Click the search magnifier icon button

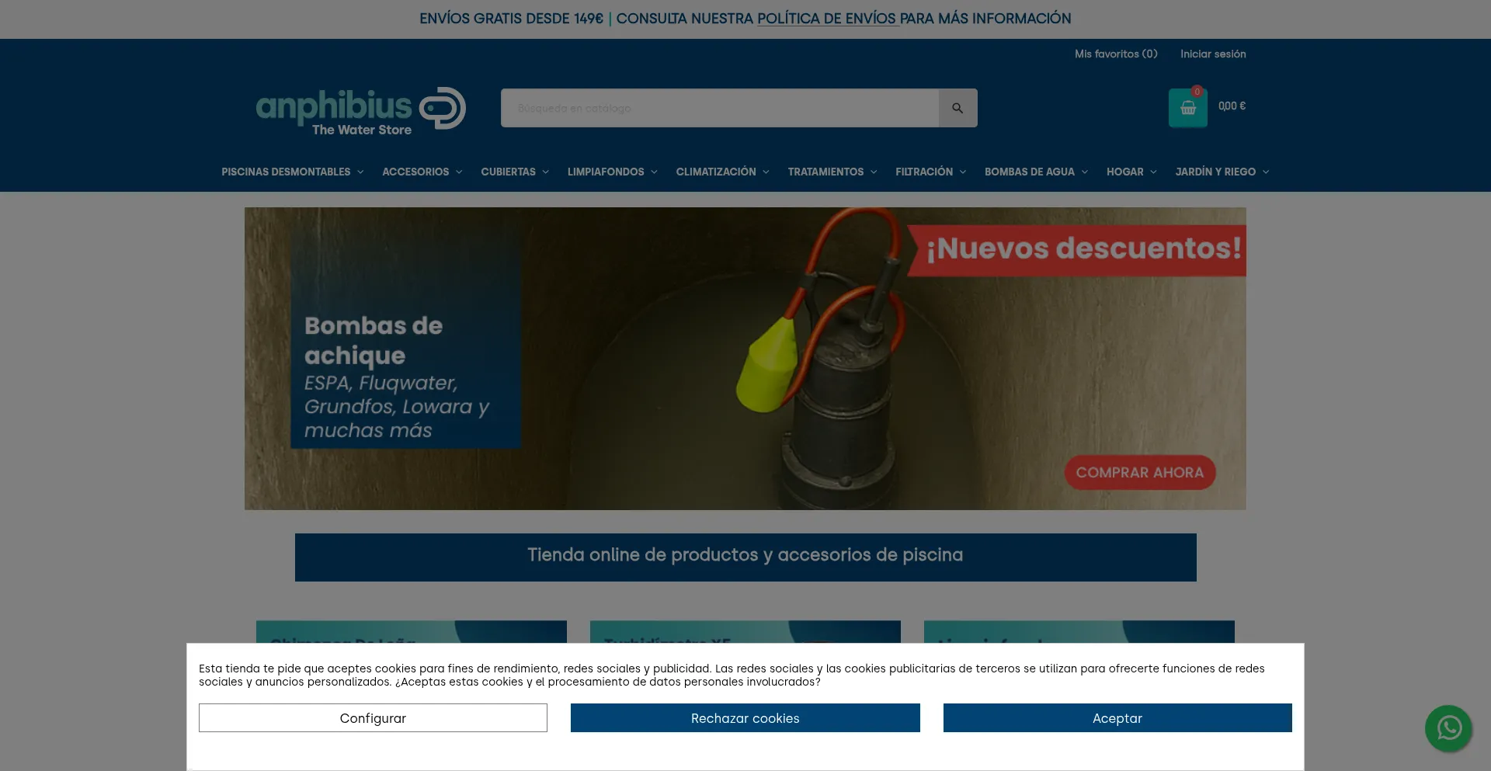coord(958,108)
